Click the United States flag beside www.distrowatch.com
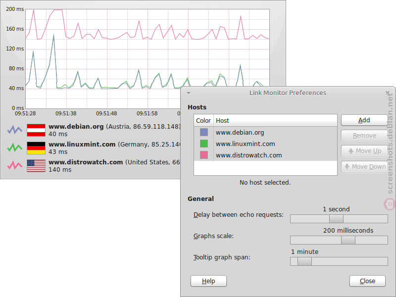Image resolution: width=396 pixels, height=297 pixels. (x=36, y=166)
